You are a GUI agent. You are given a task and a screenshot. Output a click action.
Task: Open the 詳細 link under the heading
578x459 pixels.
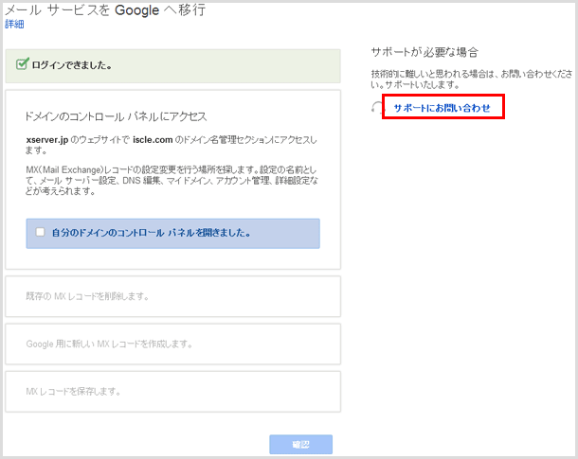click(x=14, y=25)
